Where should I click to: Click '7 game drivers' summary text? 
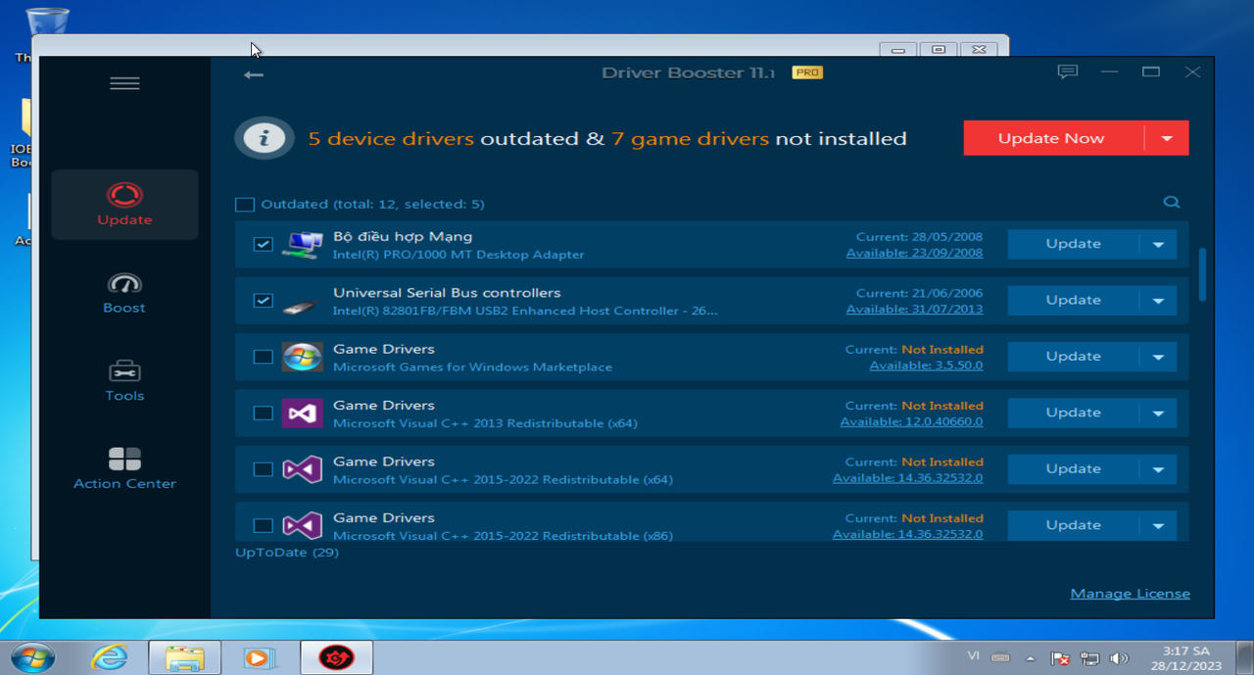point(691,139)
